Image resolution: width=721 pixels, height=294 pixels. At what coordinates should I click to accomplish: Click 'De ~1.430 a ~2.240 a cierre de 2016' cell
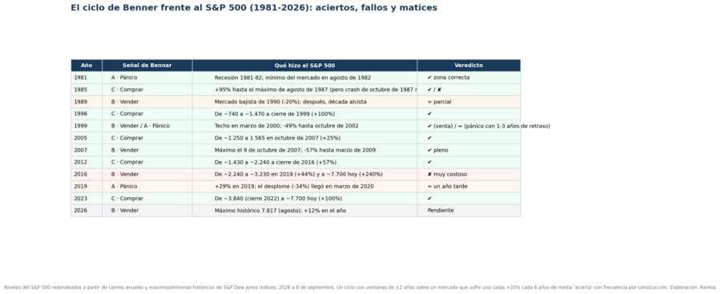click(x=304, y=162)
